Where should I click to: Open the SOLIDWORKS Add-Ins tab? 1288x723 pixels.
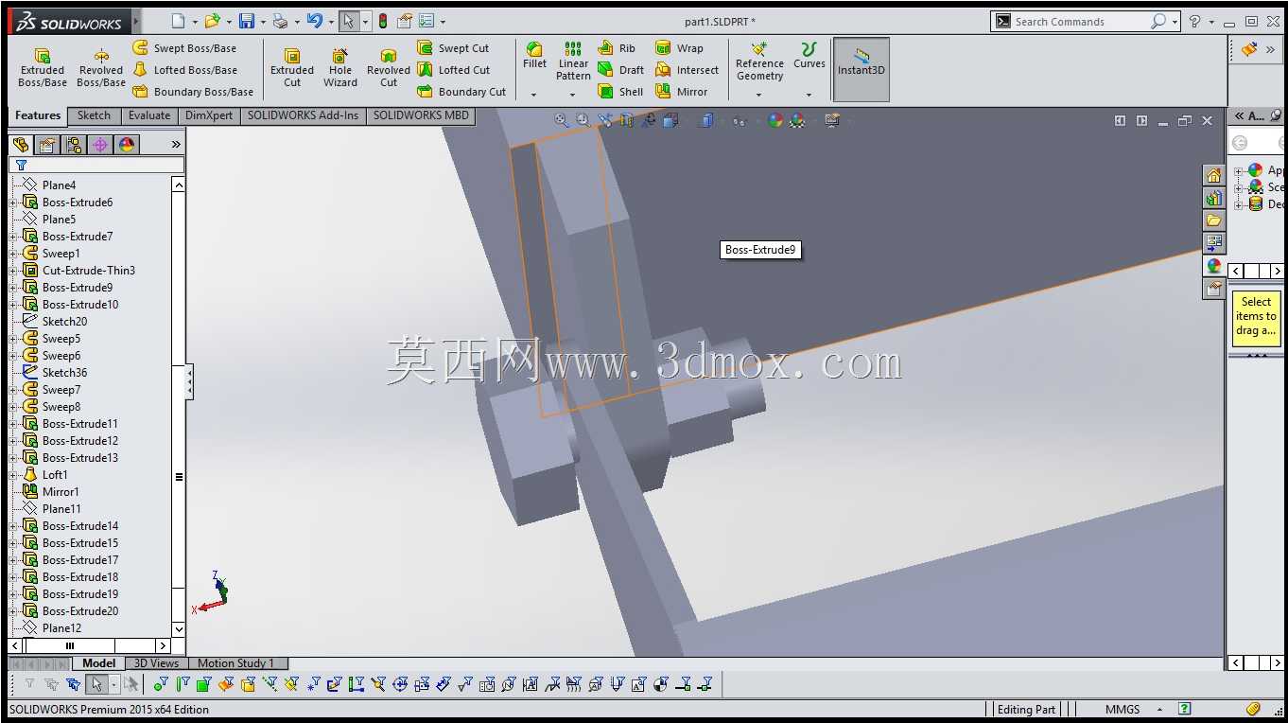(x=304, y=115)
